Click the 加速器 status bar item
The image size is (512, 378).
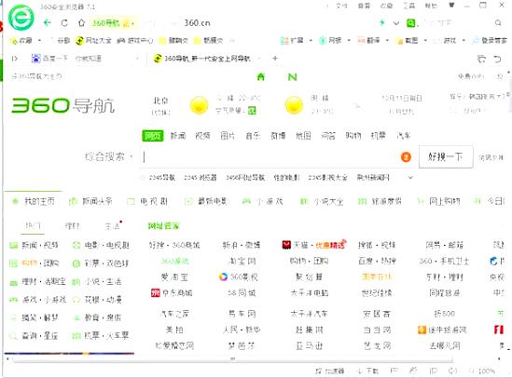(330, 371)
